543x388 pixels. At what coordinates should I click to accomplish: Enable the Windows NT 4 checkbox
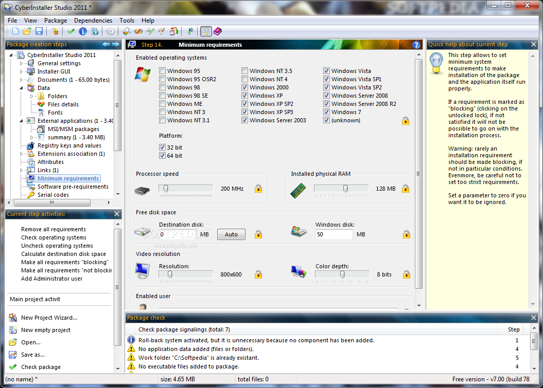pyautogui.click(x=244, y=79)
